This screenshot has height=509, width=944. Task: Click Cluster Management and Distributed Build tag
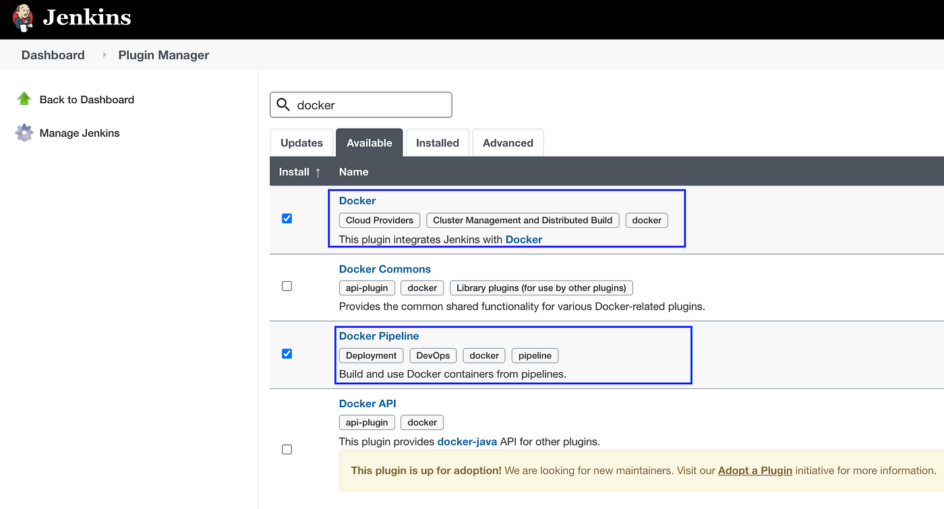(523, 220)
